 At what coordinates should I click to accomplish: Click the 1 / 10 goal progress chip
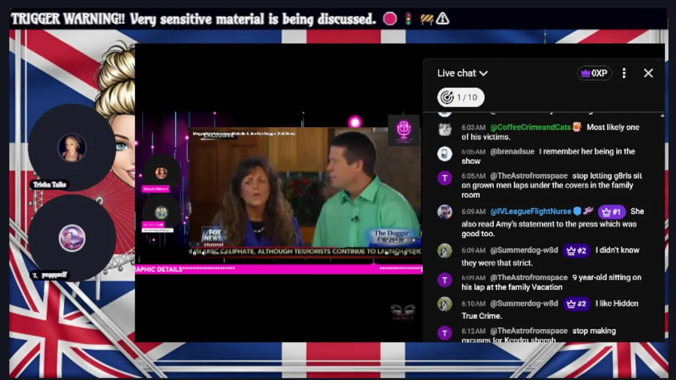[x=461, y=97]
